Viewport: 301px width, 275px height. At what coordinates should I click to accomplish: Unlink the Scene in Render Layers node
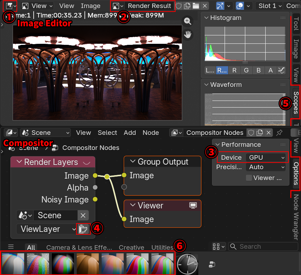(x=83, y=215)
